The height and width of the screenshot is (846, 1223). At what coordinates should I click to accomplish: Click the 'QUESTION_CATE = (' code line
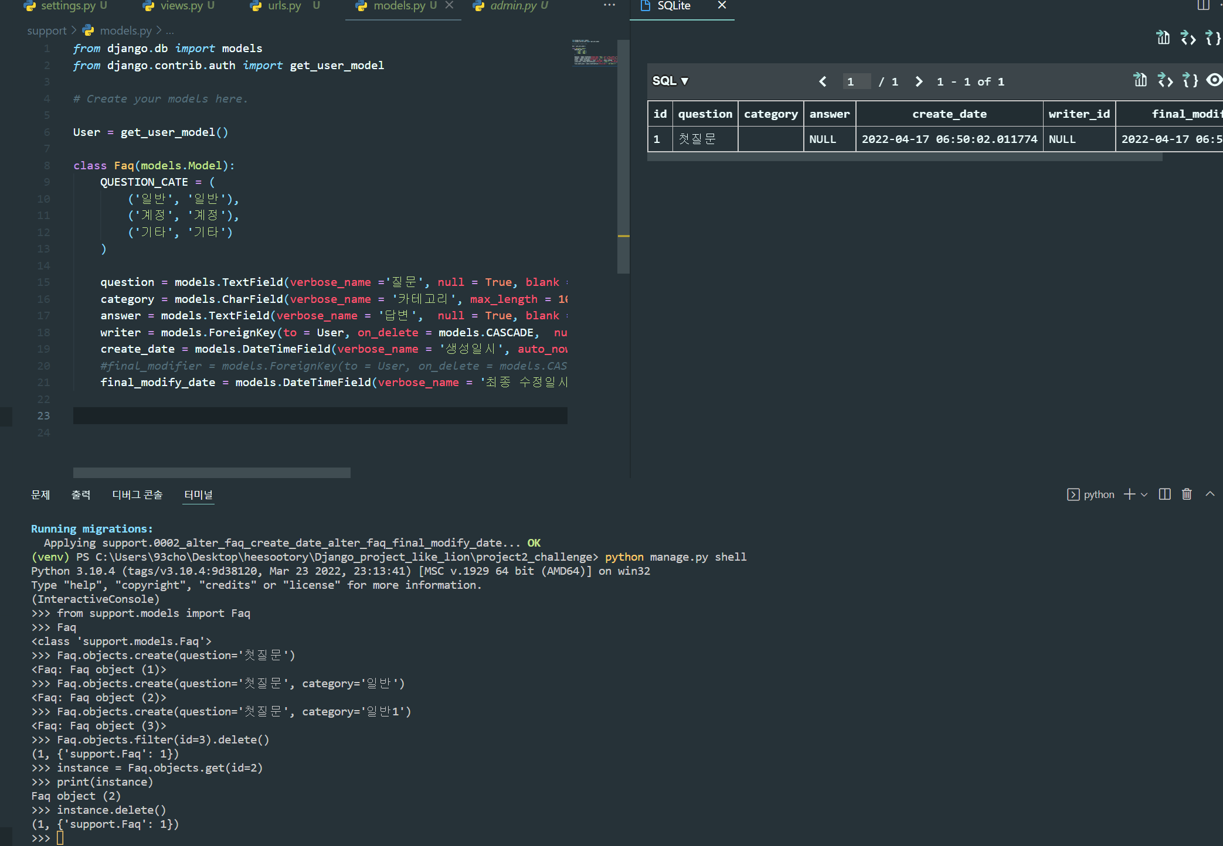158,182
